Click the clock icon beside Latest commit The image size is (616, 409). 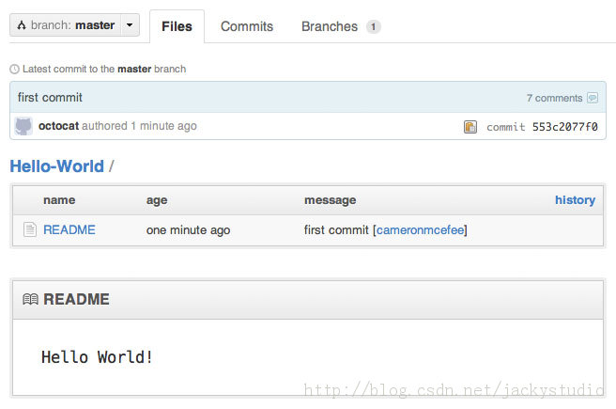coord(14,69)
